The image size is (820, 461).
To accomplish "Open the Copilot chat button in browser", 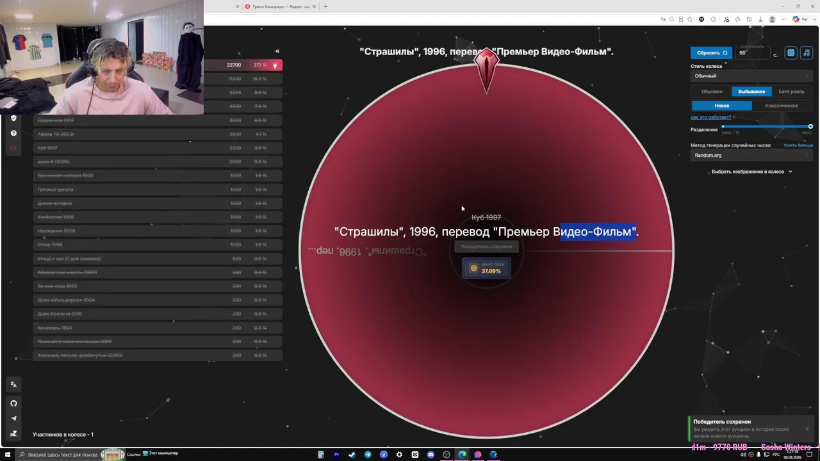I will click(x=800, y=19).
